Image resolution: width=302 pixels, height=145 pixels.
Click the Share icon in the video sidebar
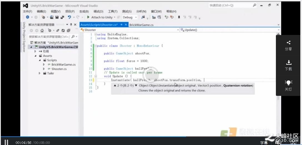click(x=288, y=42)
